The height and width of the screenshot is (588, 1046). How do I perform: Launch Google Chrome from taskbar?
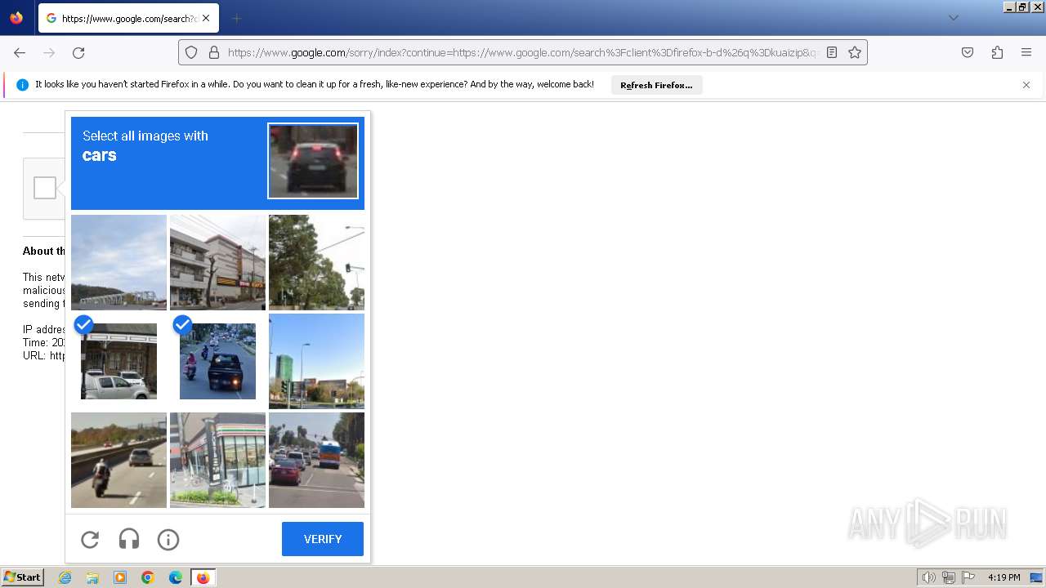point(148,577)
